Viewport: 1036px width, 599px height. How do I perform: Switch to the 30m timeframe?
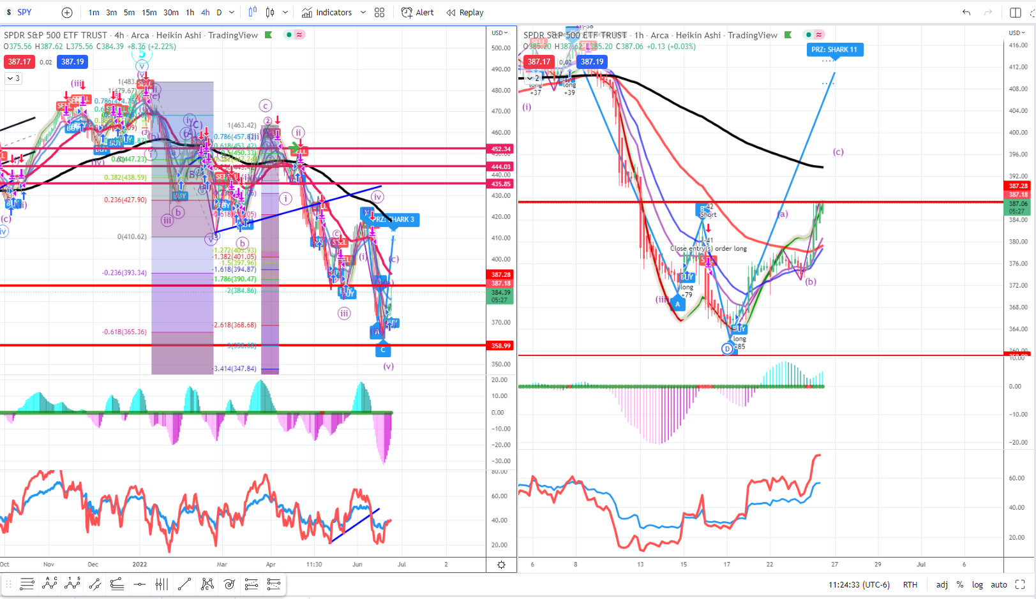click(x=171, y=12)
